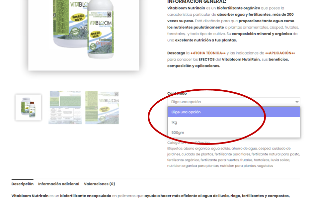Open the 'frutales' tag link
The image size is (313, 200).
[246, 160]
